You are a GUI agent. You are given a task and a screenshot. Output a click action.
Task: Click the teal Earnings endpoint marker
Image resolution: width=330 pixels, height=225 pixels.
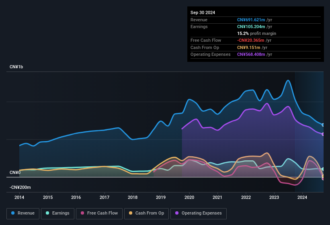tap(323, 169)
